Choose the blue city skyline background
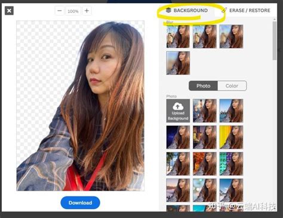Viewport: 283px width, 218px height. click(231, 111)
